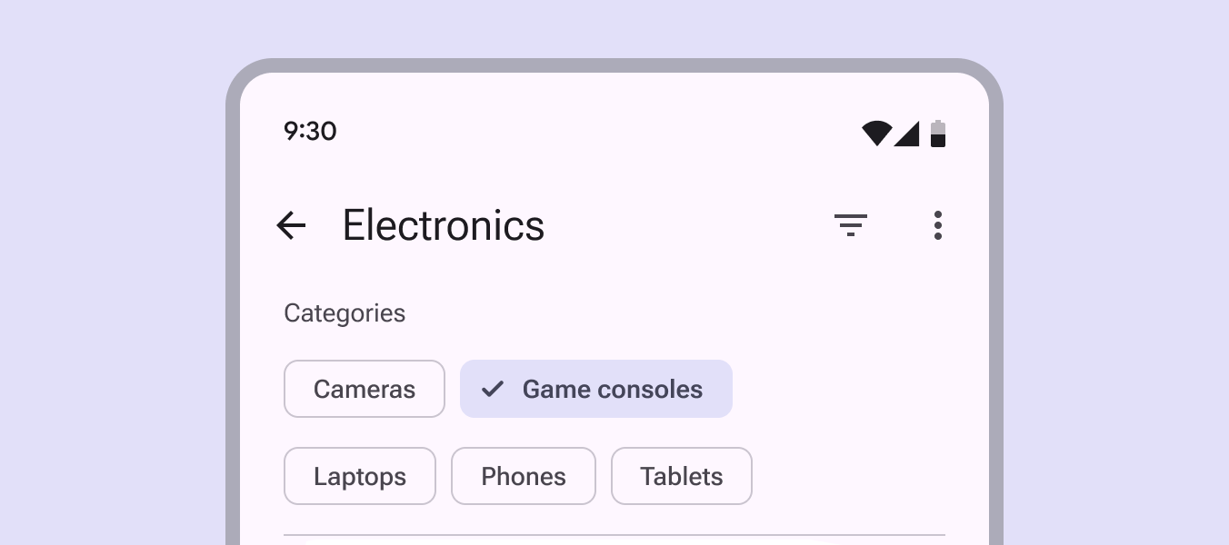This screenshot has height=545, width=1229.
Task: Click the 9:30 clock in status bar
Action: pos(310,132)
